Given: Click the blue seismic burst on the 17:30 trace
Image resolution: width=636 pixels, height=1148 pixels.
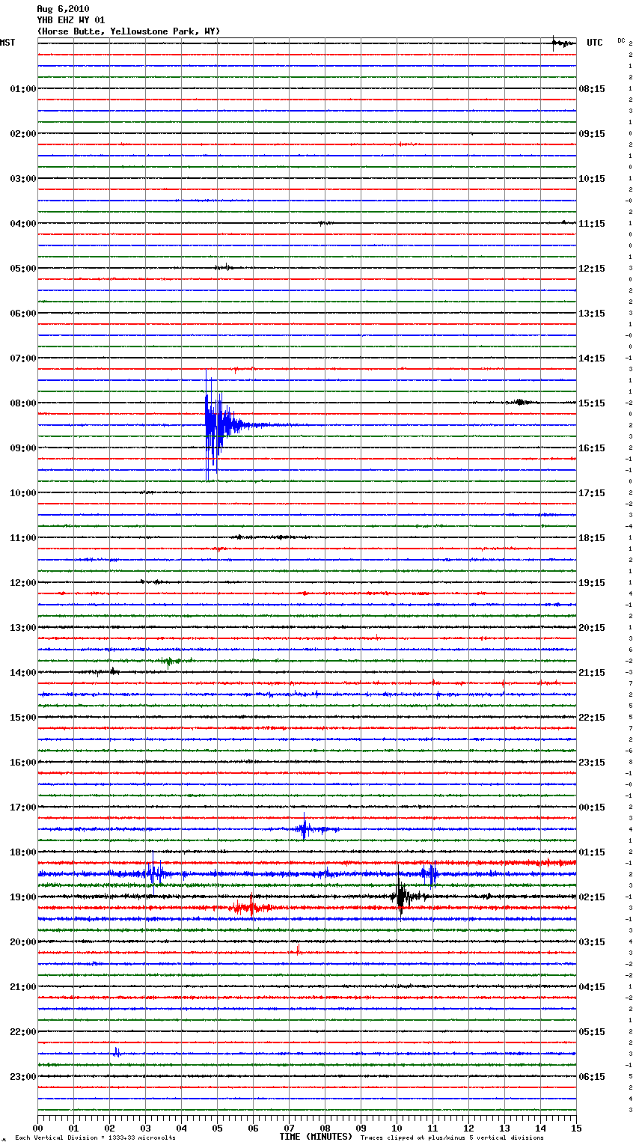Looking at the screenshot, I should [x=305, y=828].
